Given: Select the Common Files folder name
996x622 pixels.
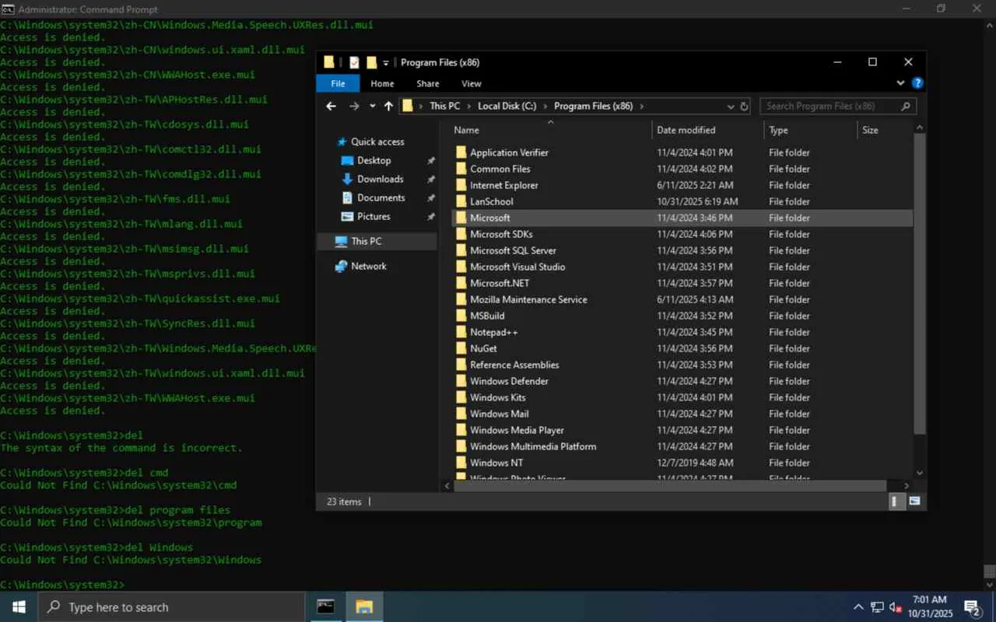Looking at the screenshot, I should click(x=500, y=169).
